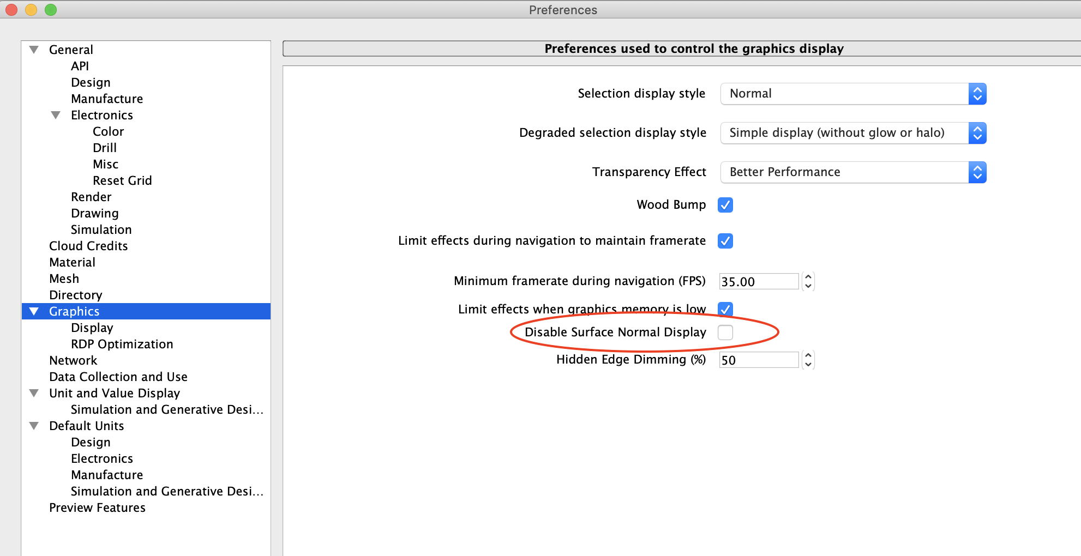The width and height of the screenshot is (1081, 556).
Task: Open Render preferences
Action: point(91,197)
